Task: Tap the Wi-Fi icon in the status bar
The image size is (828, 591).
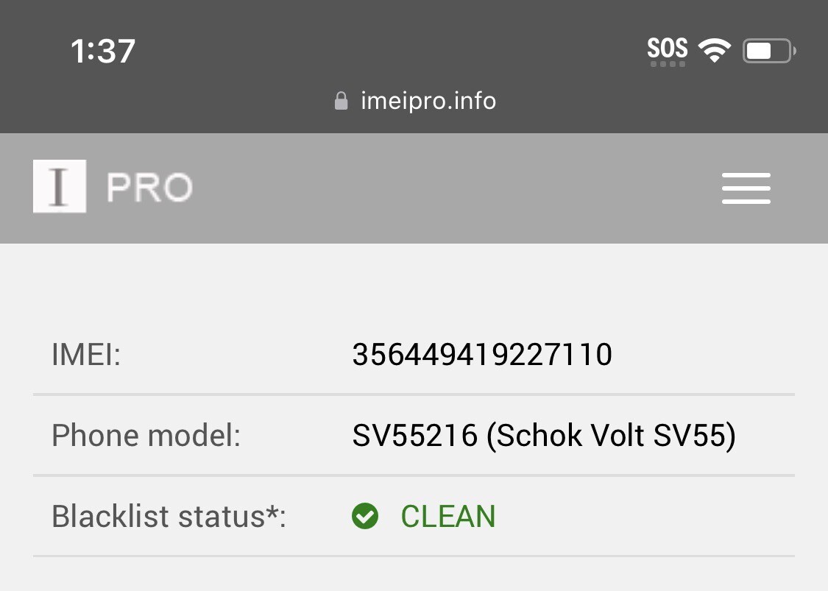Action: coord(713,49)
